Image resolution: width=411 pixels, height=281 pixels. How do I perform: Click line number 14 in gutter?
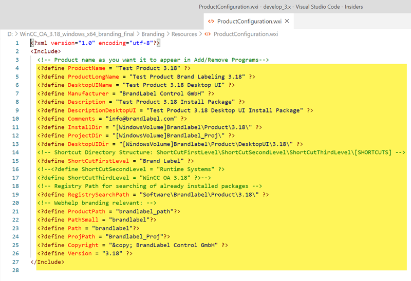coord(15,152)
